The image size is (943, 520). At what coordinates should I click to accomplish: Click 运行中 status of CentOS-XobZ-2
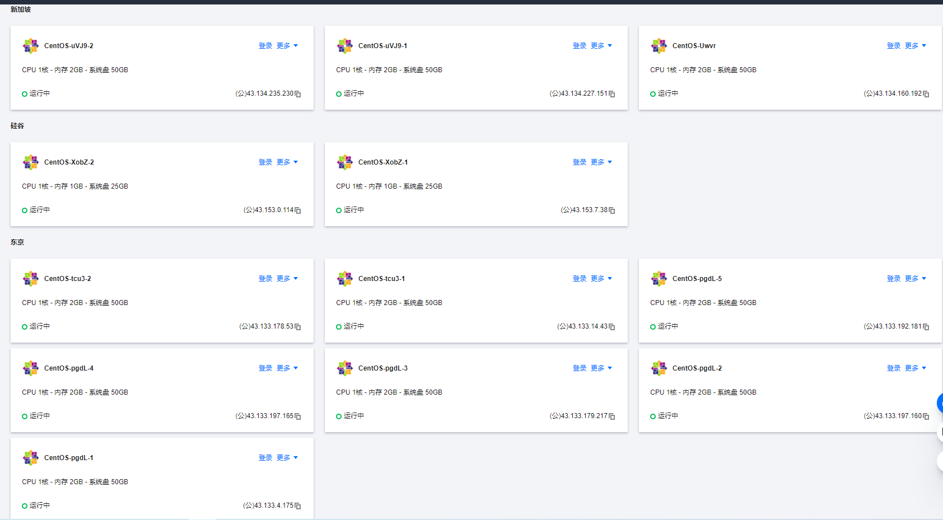pos(36,210)
